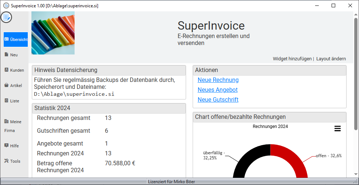Create a Neues Angebot
The image size is (359, 185).
click(218, 90)
